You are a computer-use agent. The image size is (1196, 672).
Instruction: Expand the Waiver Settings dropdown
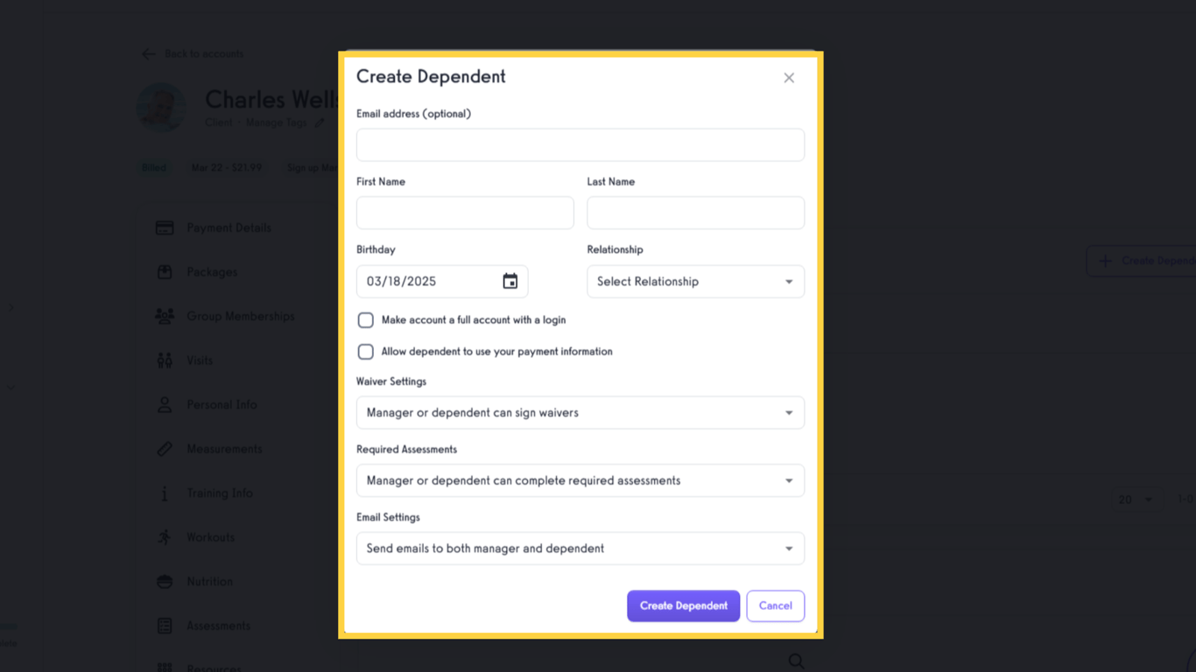[580, 412]
